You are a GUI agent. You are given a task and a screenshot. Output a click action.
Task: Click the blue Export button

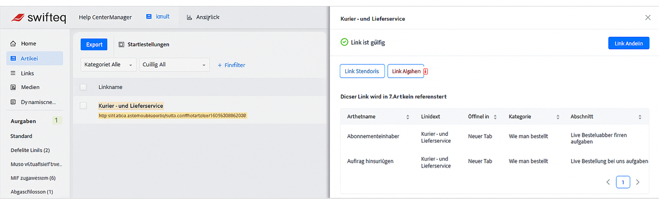[x=94, y=44]
